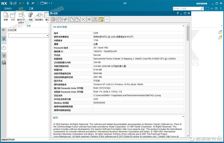Click the 信息 window vertical scrollbar thumb
The height and width of the screenshot is (143, 224).
(188, 33)
